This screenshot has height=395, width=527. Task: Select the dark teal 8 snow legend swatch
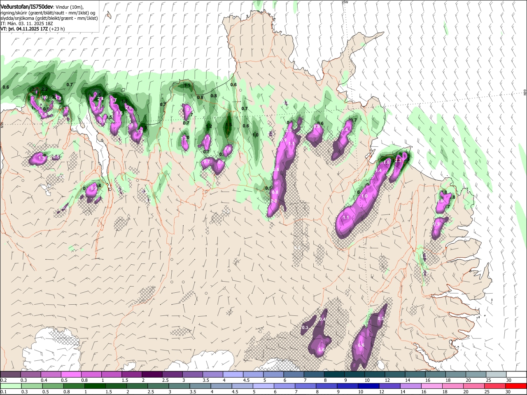pyautogui.click(x=334, y=374)
